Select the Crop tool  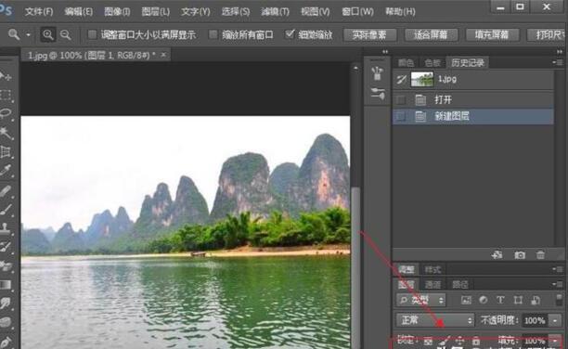click(6, 151)
